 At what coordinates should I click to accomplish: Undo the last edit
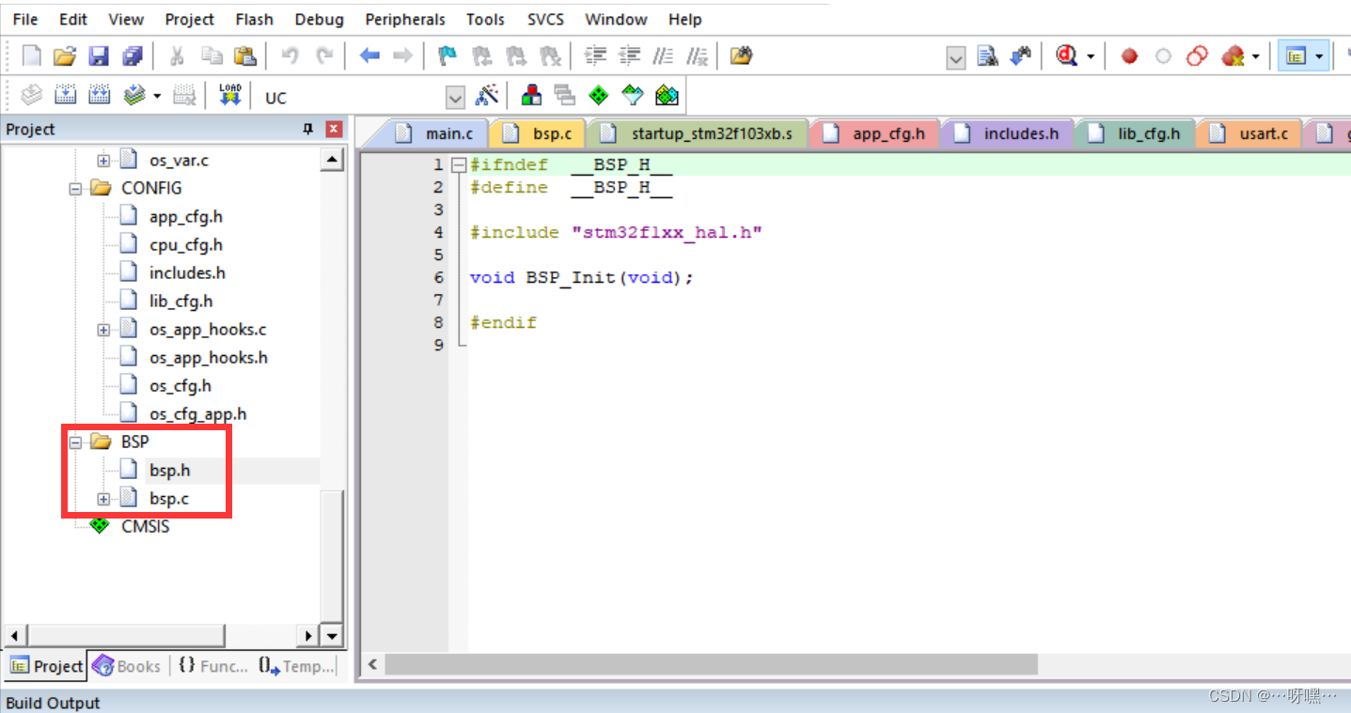[x=290, y=56]
